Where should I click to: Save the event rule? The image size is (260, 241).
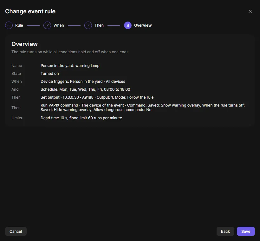click(246, 231)
